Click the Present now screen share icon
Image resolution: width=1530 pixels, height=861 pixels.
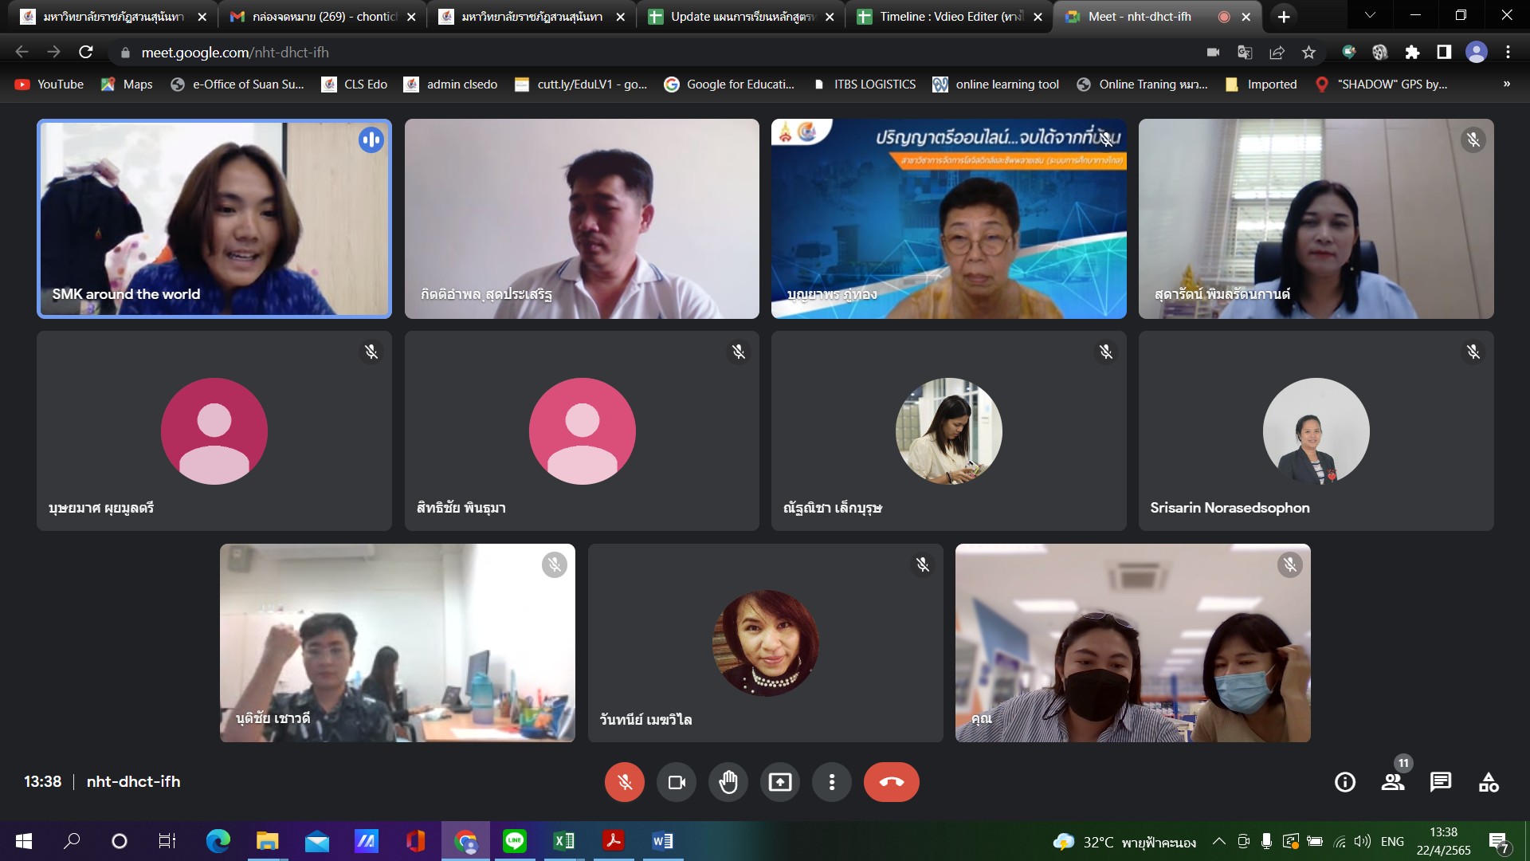point(779,782)
